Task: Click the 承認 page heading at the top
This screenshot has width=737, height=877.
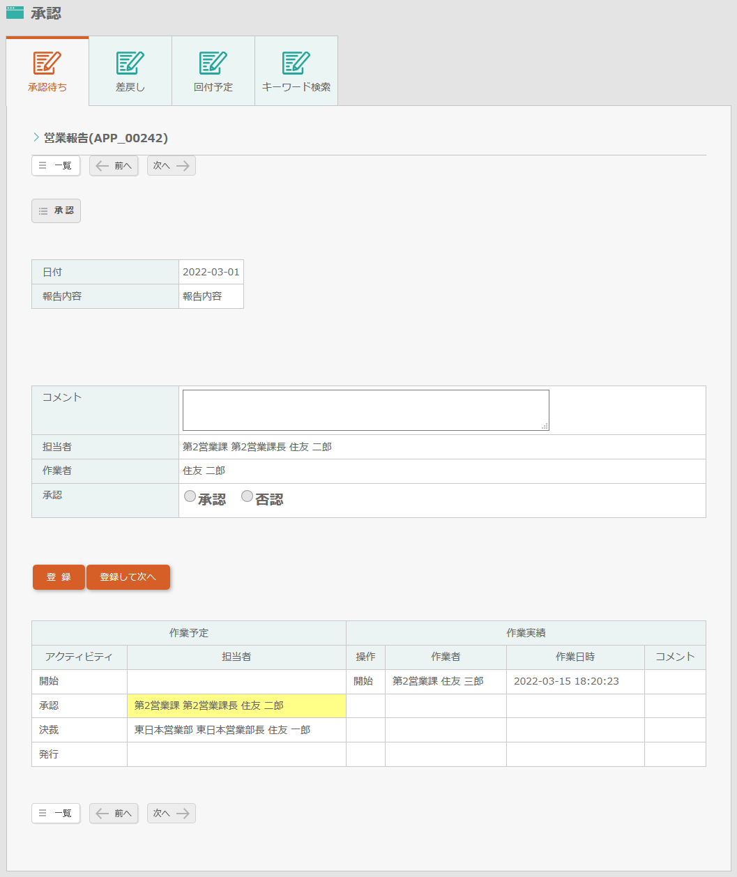Action: coord(46,13)
